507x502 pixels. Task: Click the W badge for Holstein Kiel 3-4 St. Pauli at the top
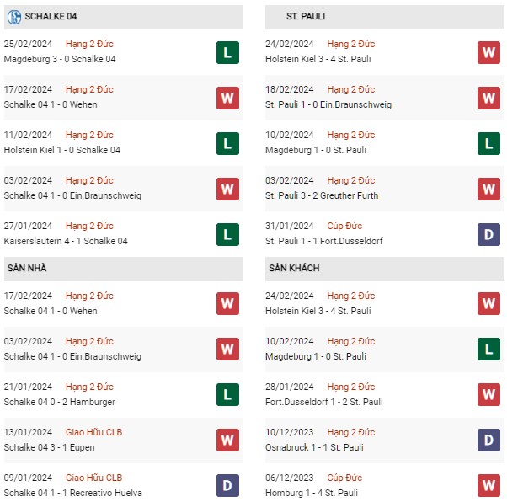pyautogui.click(x=488, y=52)
